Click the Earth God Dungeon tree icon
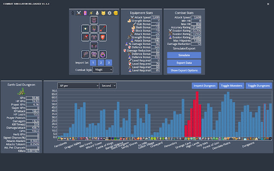 click(x=21, y=91)
